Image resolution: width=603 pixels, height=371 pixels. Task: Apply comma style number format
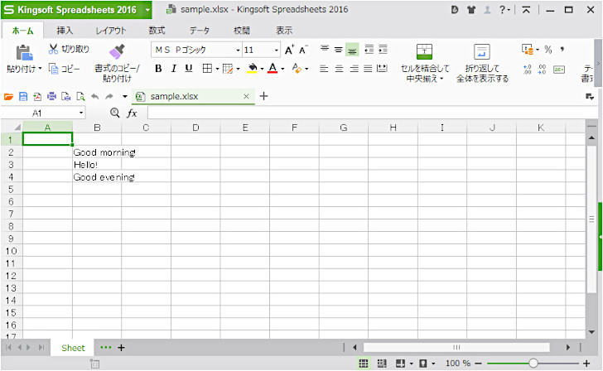click(x=562, y=49)
